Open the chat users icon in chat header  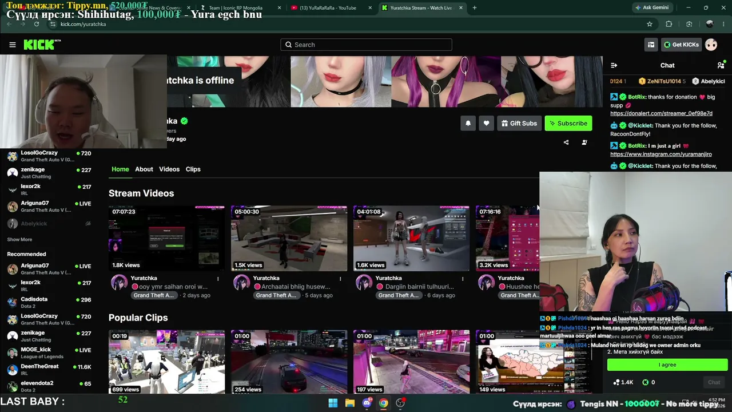721,65
